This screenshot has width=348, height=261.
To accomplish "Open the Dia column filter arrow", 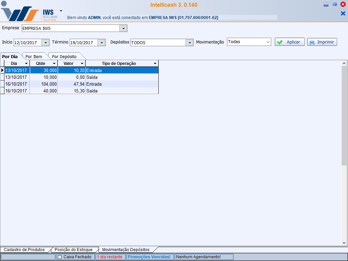I will click(27, 64).
